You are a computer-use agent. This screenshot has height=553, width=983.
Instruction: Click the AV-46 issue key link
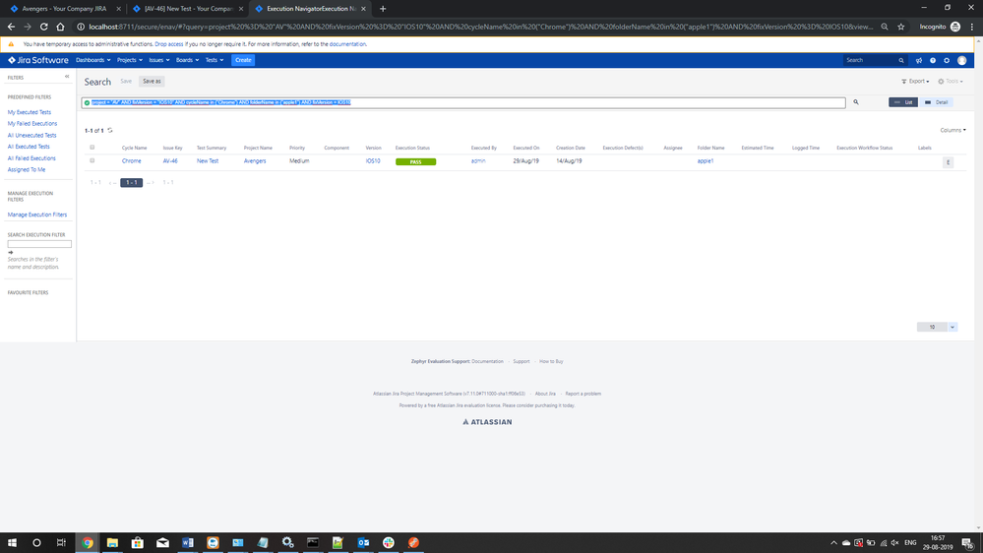coord(170,160)
